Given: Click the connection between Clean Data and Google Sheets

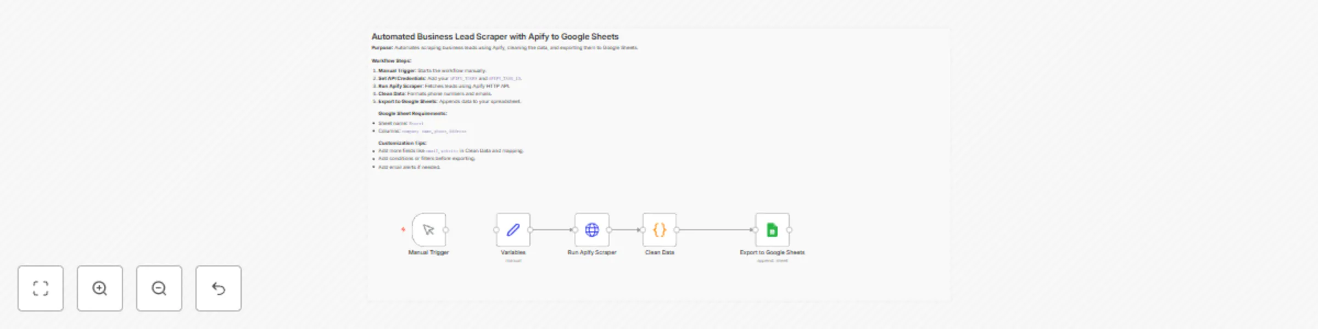Looking at the screenshot, I should pos(716,230).
